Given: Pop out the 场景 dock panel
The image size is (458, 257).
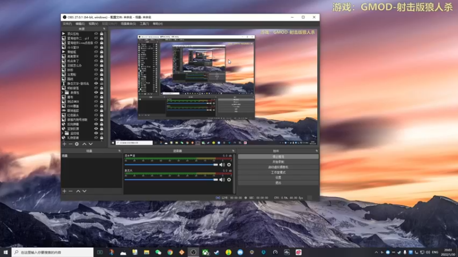Looking at the screenshot, I should coord(119,151).
